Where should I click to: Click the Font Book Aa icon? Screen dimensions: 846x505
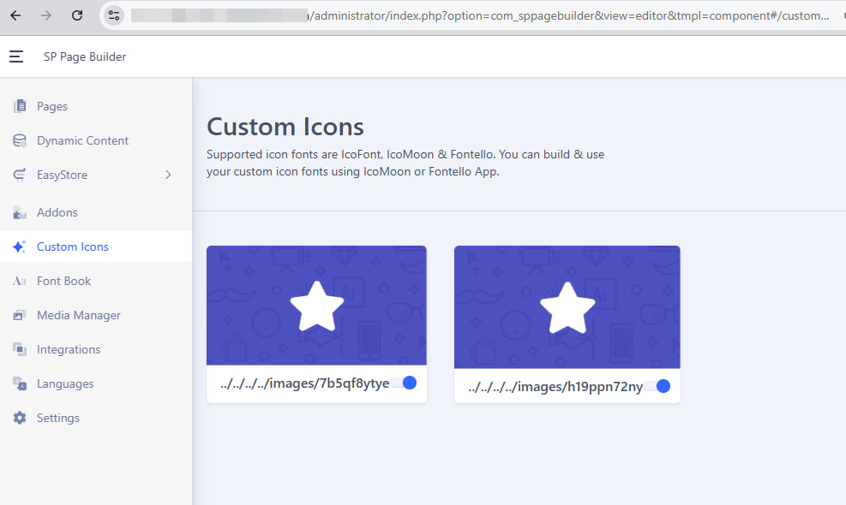point(20,281)
